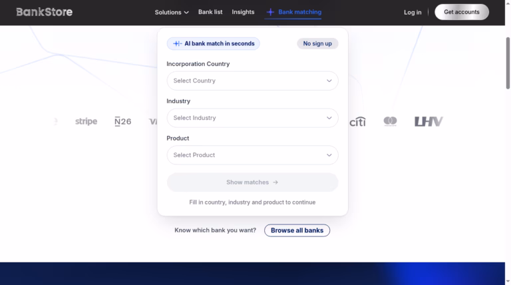Screen dimensions: 511x285
Task: Open the Select Industry dropdown
Action: [x=252, y=118]
